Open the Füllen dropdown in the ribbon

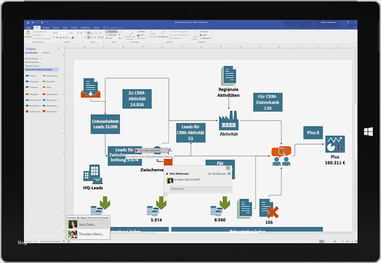click(141, 32)
